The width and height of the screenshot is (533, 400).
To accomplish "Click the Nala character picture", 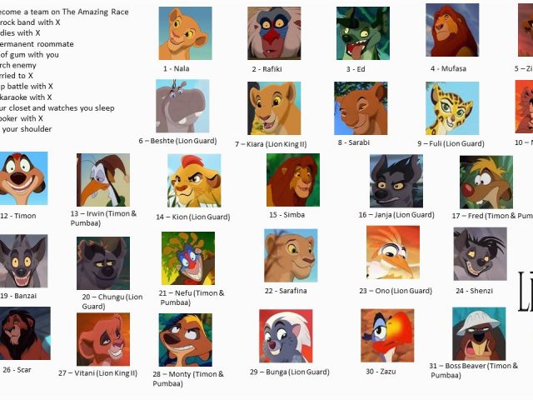I will (x=185, y=33).
